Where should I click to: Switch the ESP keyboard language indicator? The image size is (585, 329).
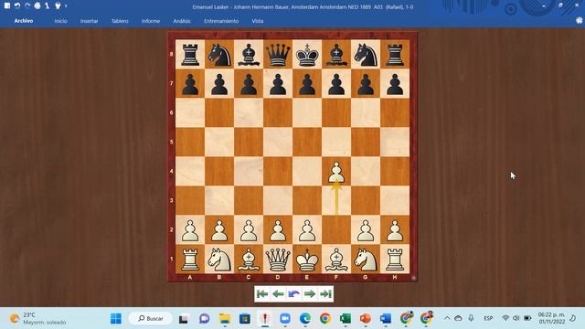pyautogui.click(x=488, y=318)
